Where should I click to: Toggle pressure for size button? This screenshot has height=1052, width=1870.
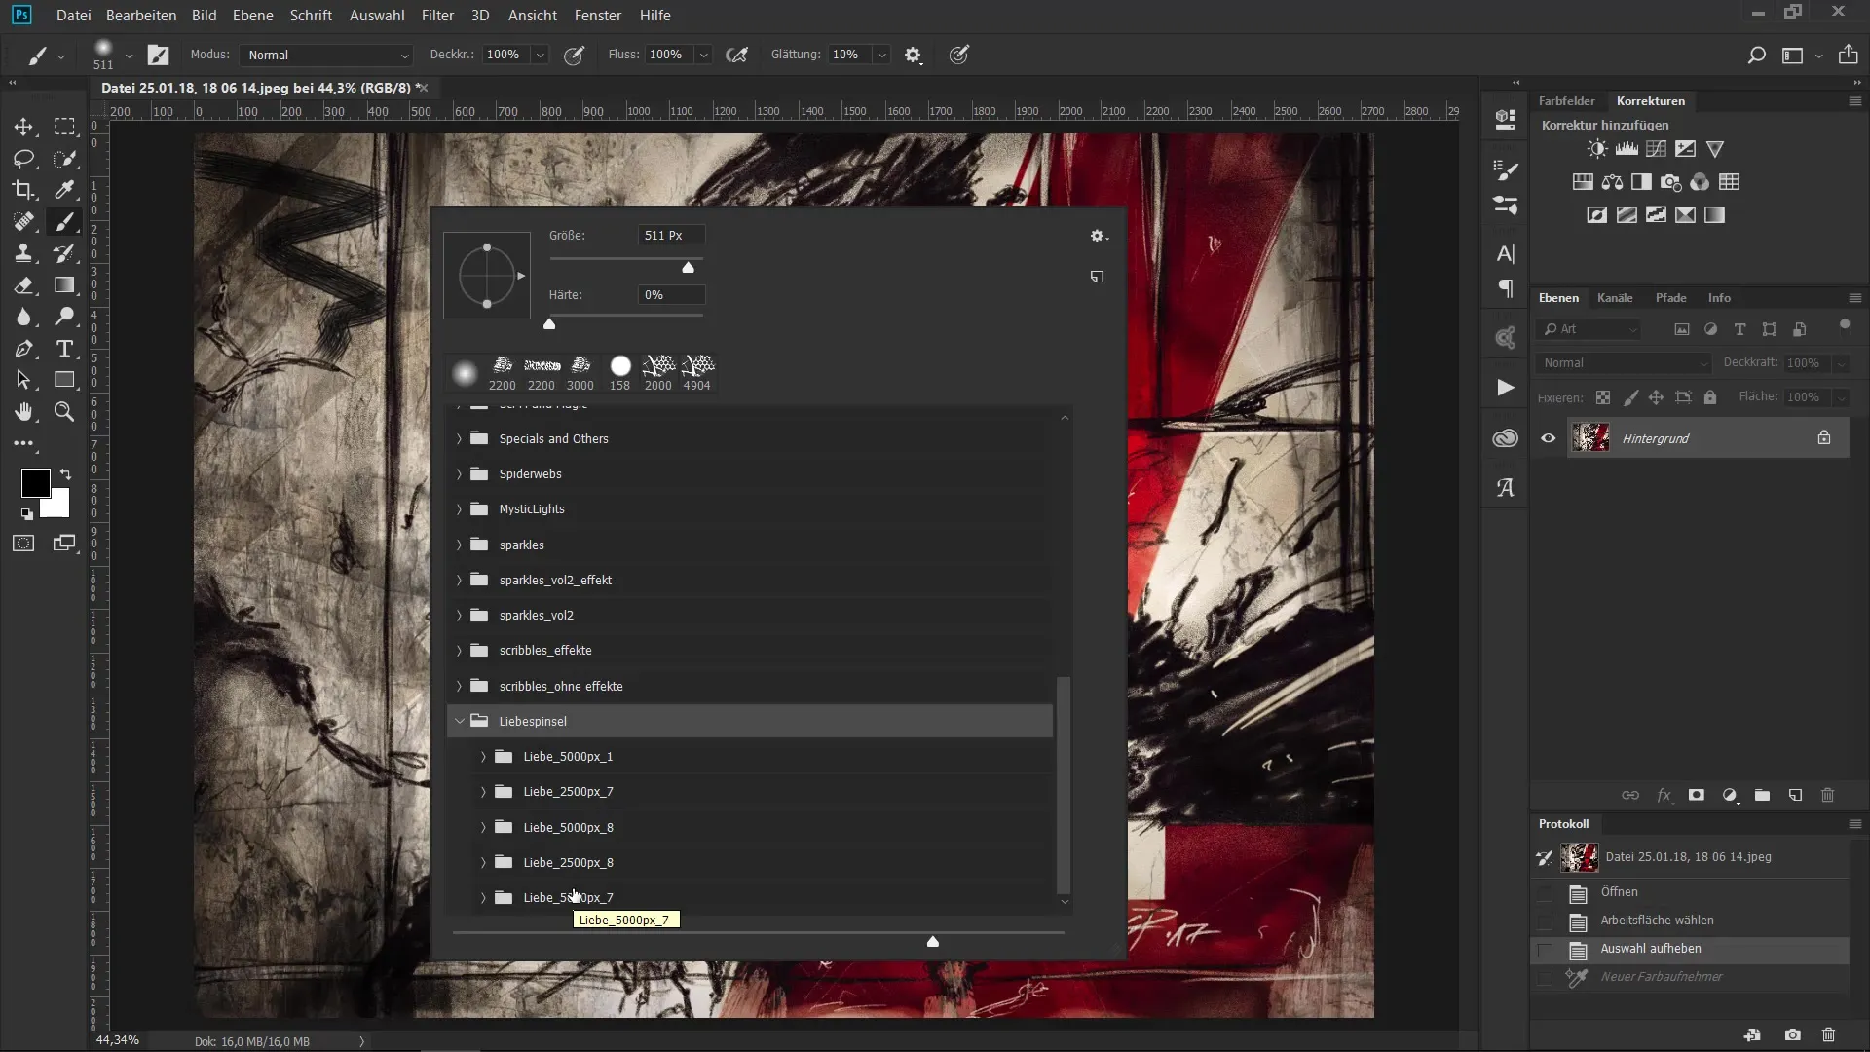(959, 56)
